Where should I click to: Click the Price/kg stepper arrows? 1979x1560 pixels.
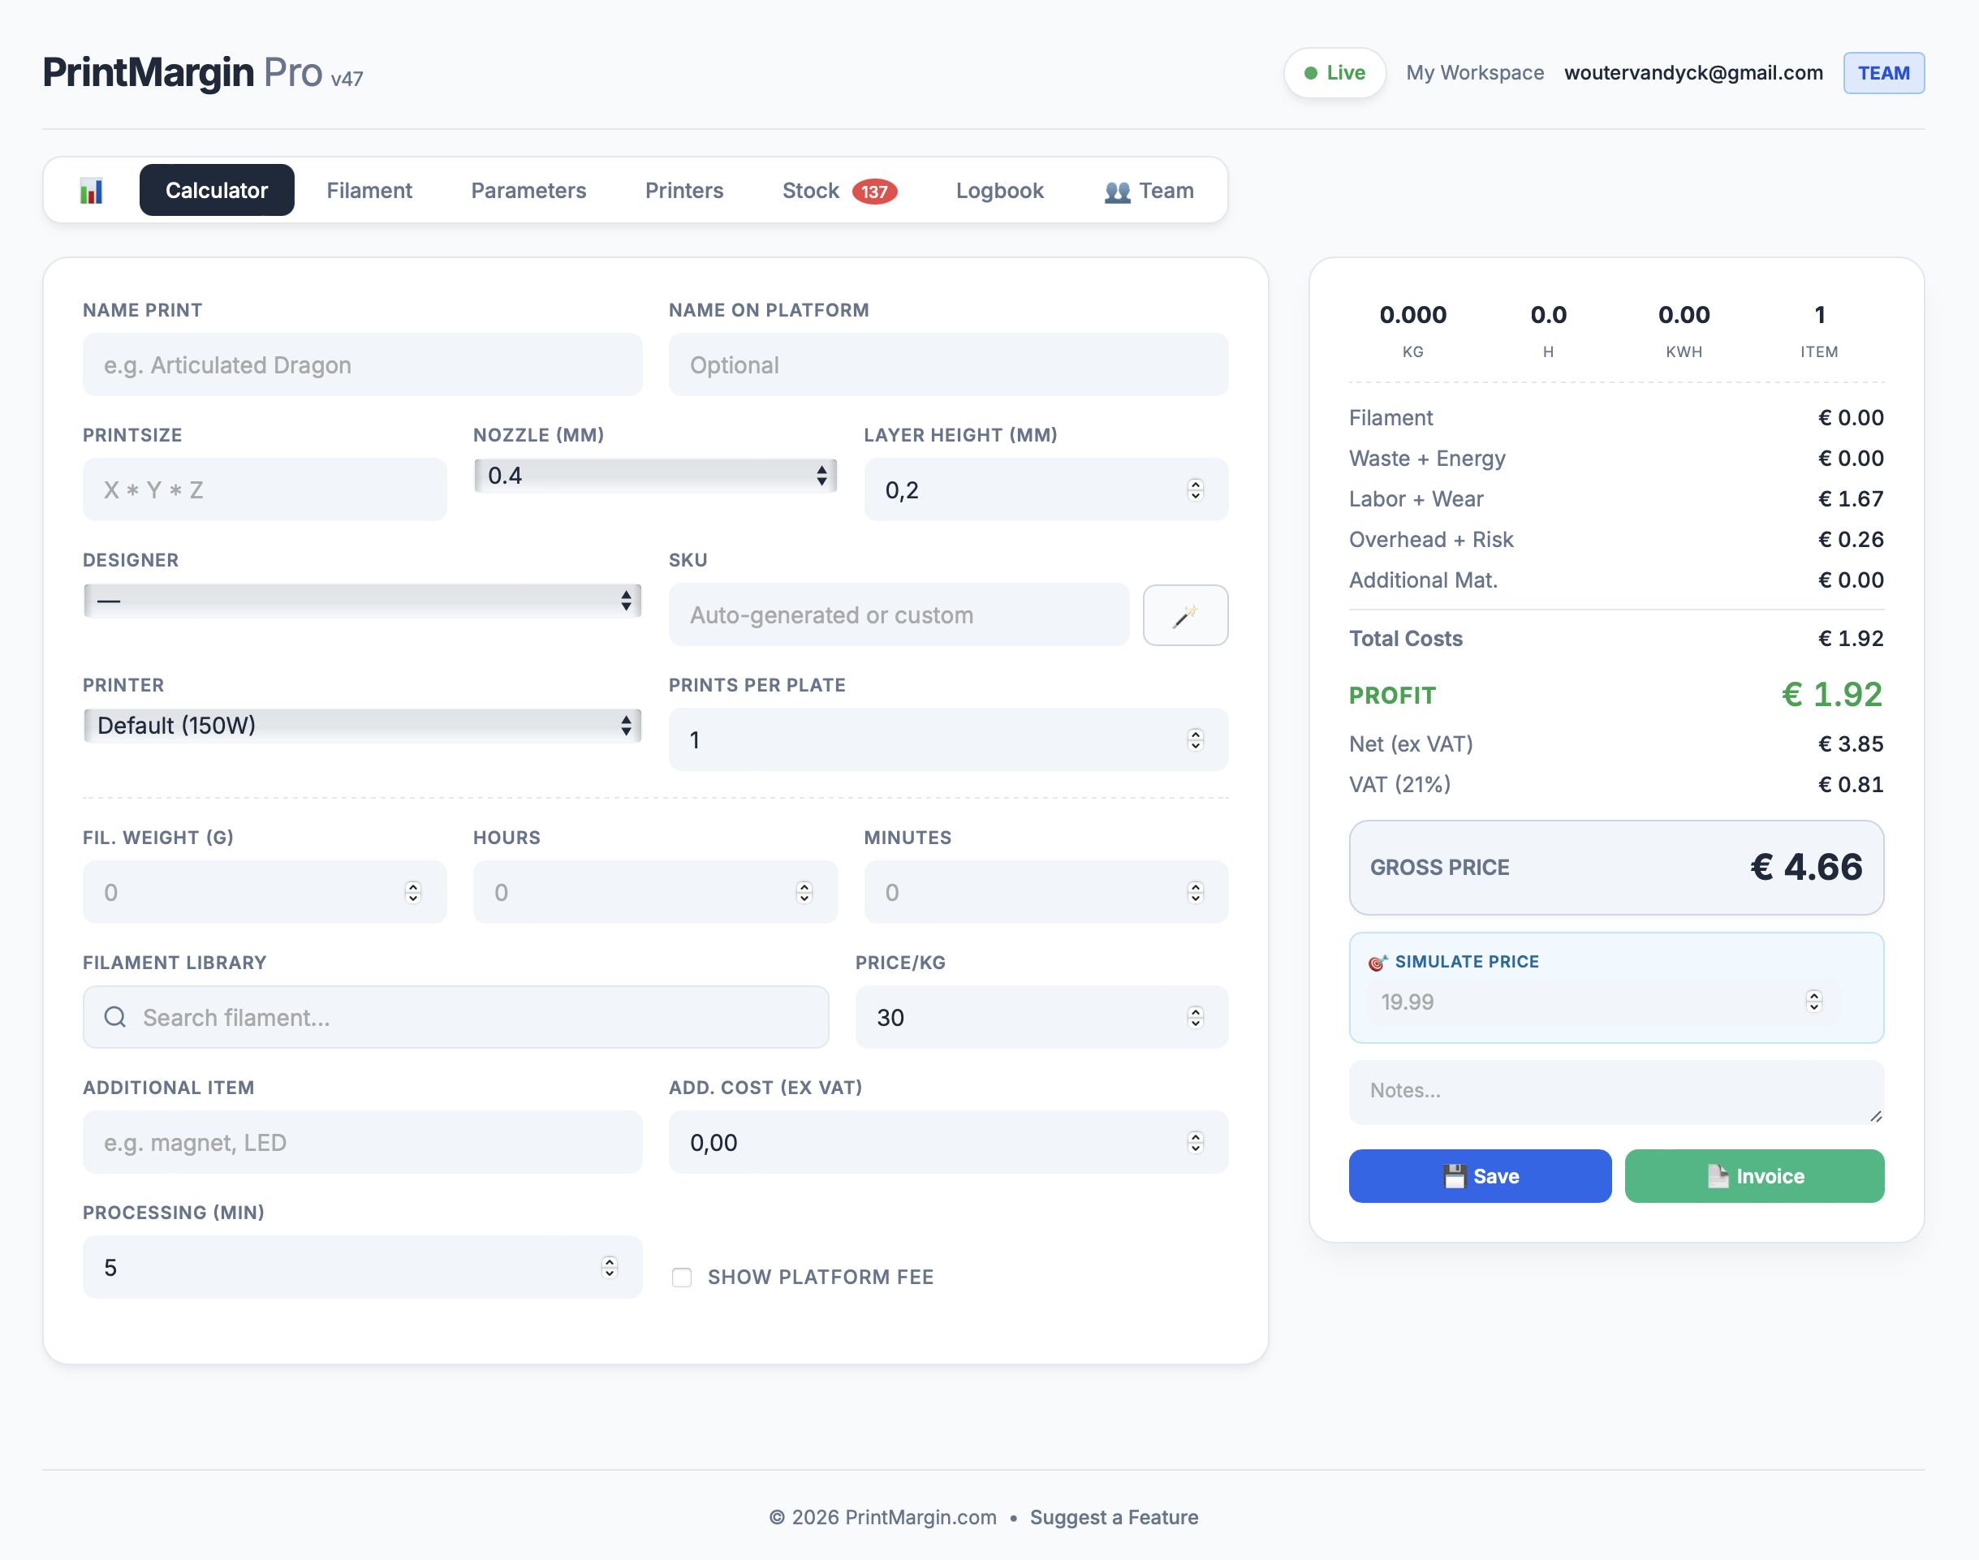point(1195,1018)
